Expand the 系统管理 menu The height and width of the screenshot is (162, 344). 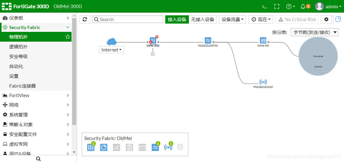[x=36, y=115]
